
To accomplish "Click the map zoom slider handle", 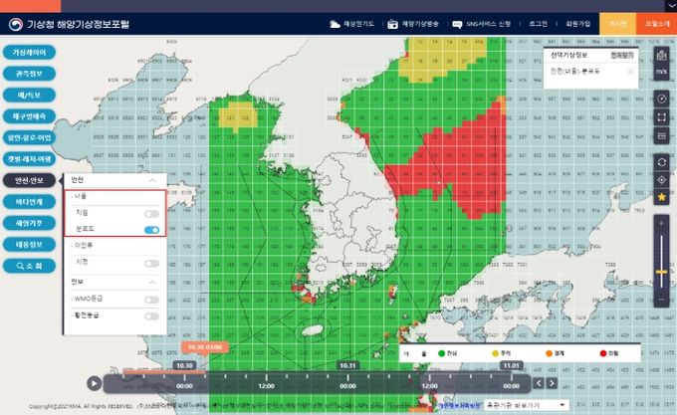I will coord(662,271).
